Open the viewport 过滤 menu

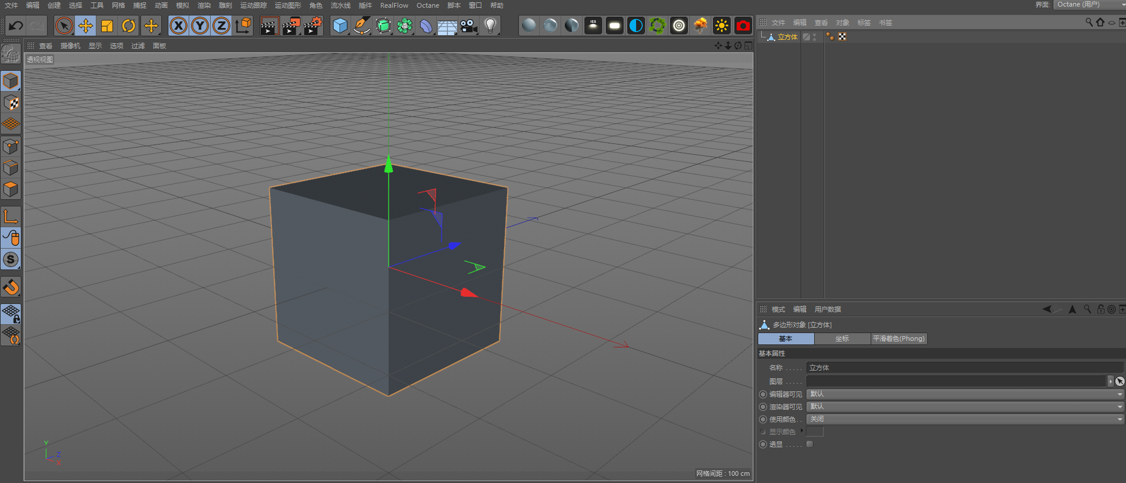(138, 46)
